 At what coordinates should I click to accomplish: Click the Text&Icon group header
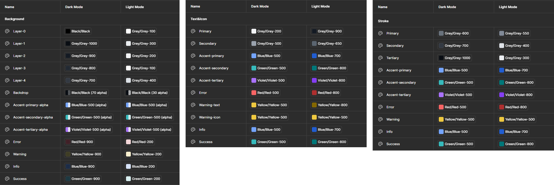point(199,19)
